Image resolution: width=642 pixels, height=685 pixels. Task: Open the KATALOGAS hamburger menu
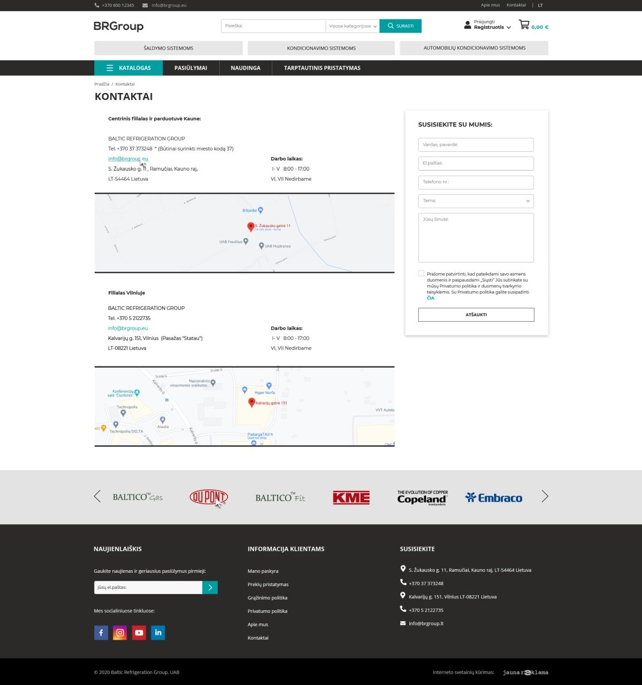(x=128, y=68)
